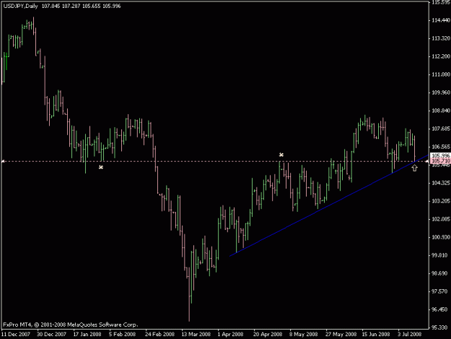451x339 pixels.
Task: Click the 13 Mar 2008 date label
Action: point(196,335)
